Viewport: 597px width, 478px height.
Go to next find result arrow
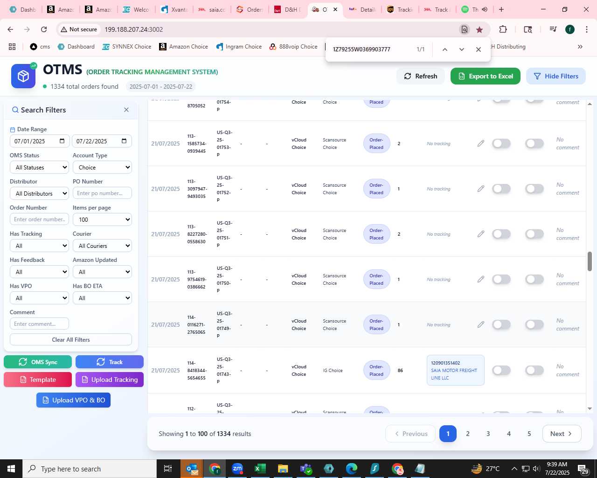click(461, 49)
